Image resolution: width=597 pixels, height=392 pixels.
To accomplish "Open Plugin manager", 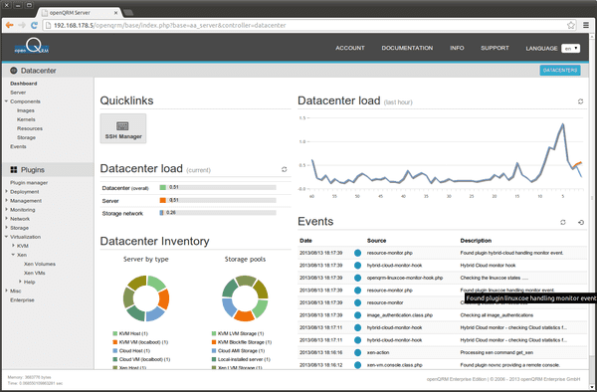I will point(29,183).
